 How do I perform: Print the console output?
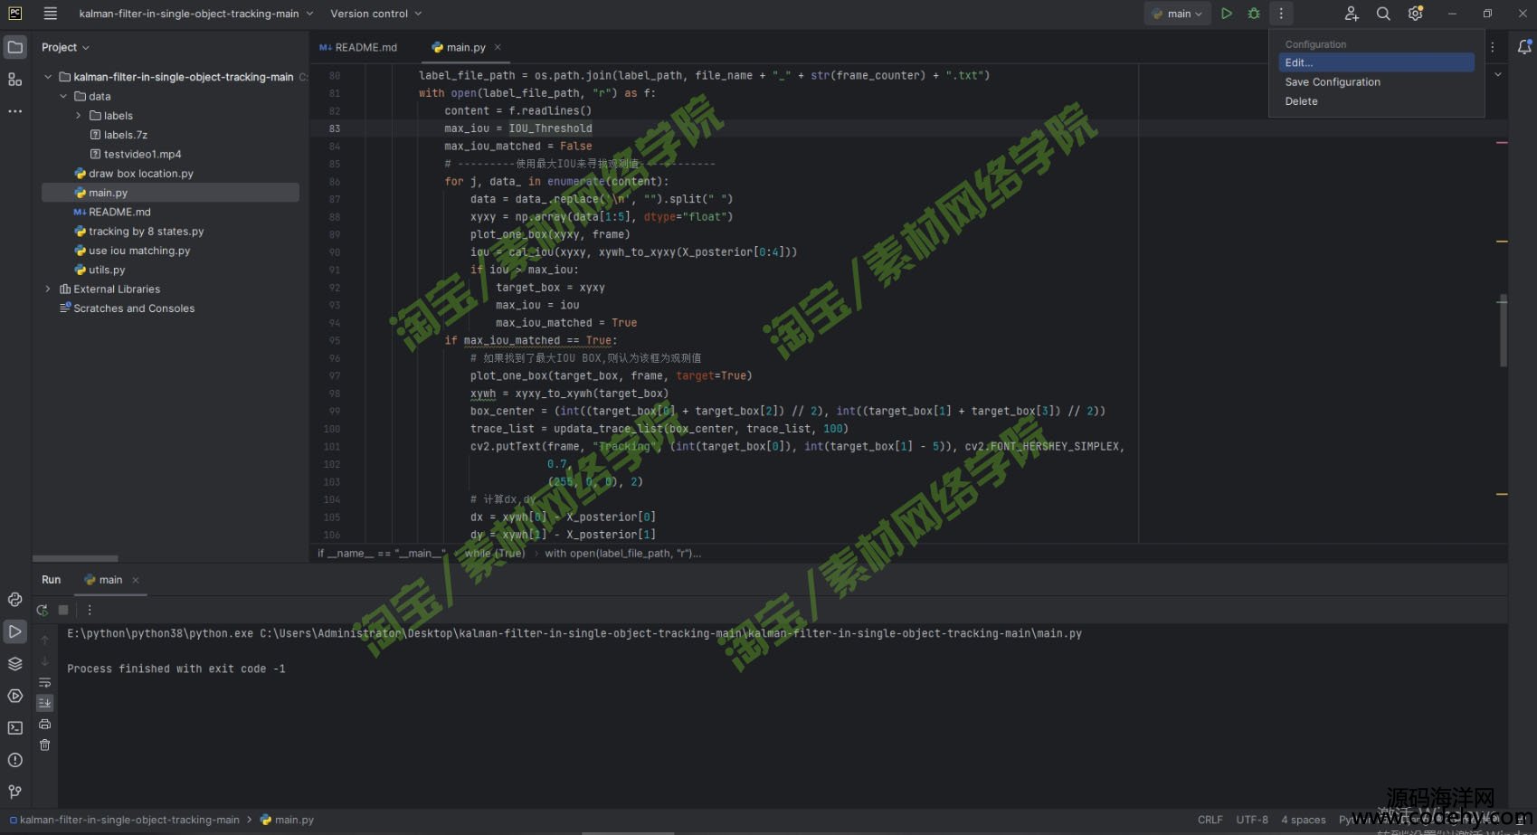tap(44, 724)
